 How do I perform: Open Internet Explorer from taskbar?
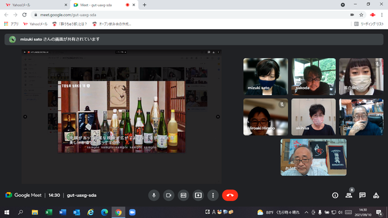(90, 213)
